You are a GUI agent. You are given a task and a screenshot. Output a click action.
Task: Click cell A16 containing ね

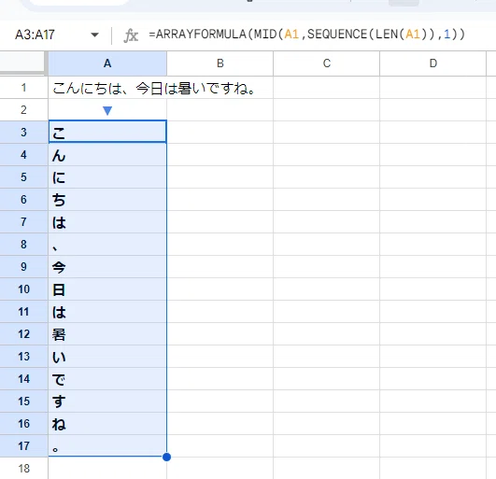point(107,424)
